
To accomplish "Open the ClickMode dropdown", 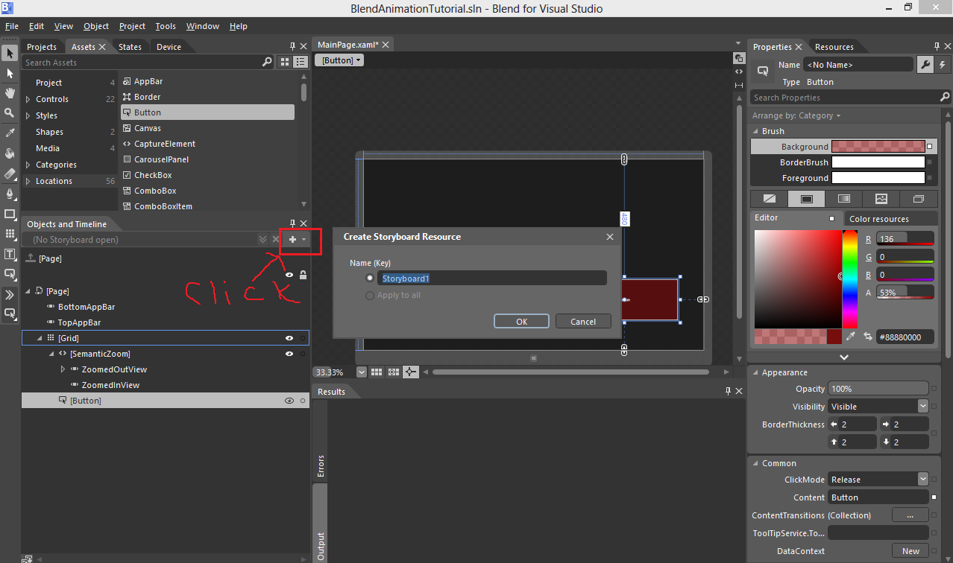I will (x=923, y=479).
